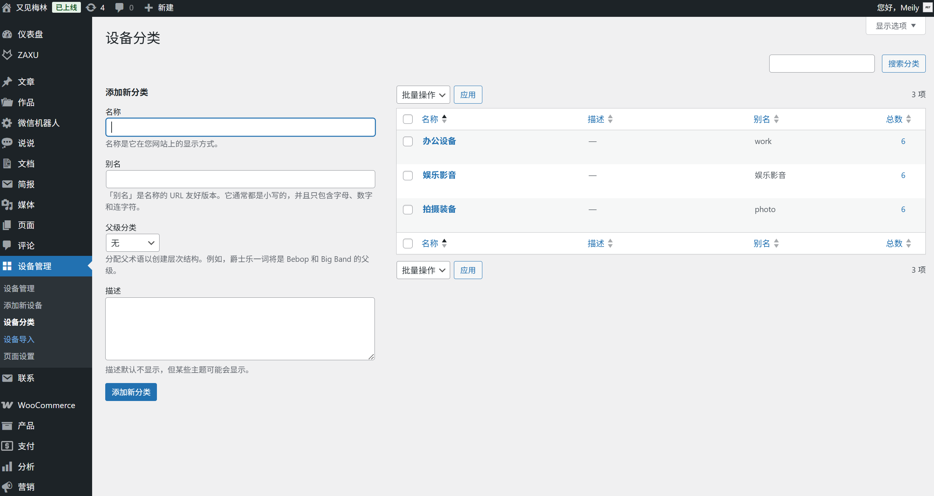
Task: Open the 办公设备 category link
Action: (439, 141)
